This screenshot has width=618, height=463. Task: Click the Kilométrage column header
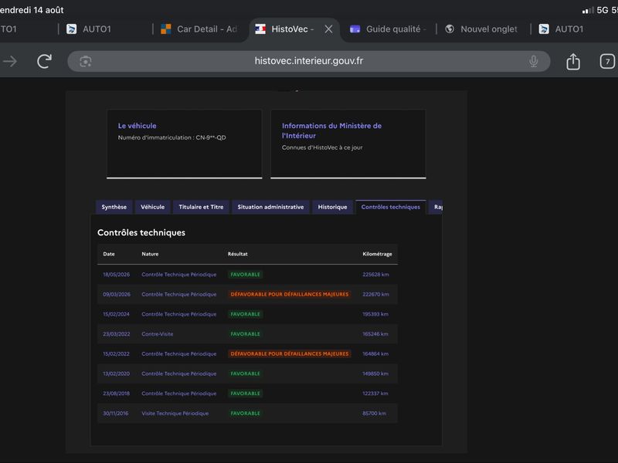point(377,254)
